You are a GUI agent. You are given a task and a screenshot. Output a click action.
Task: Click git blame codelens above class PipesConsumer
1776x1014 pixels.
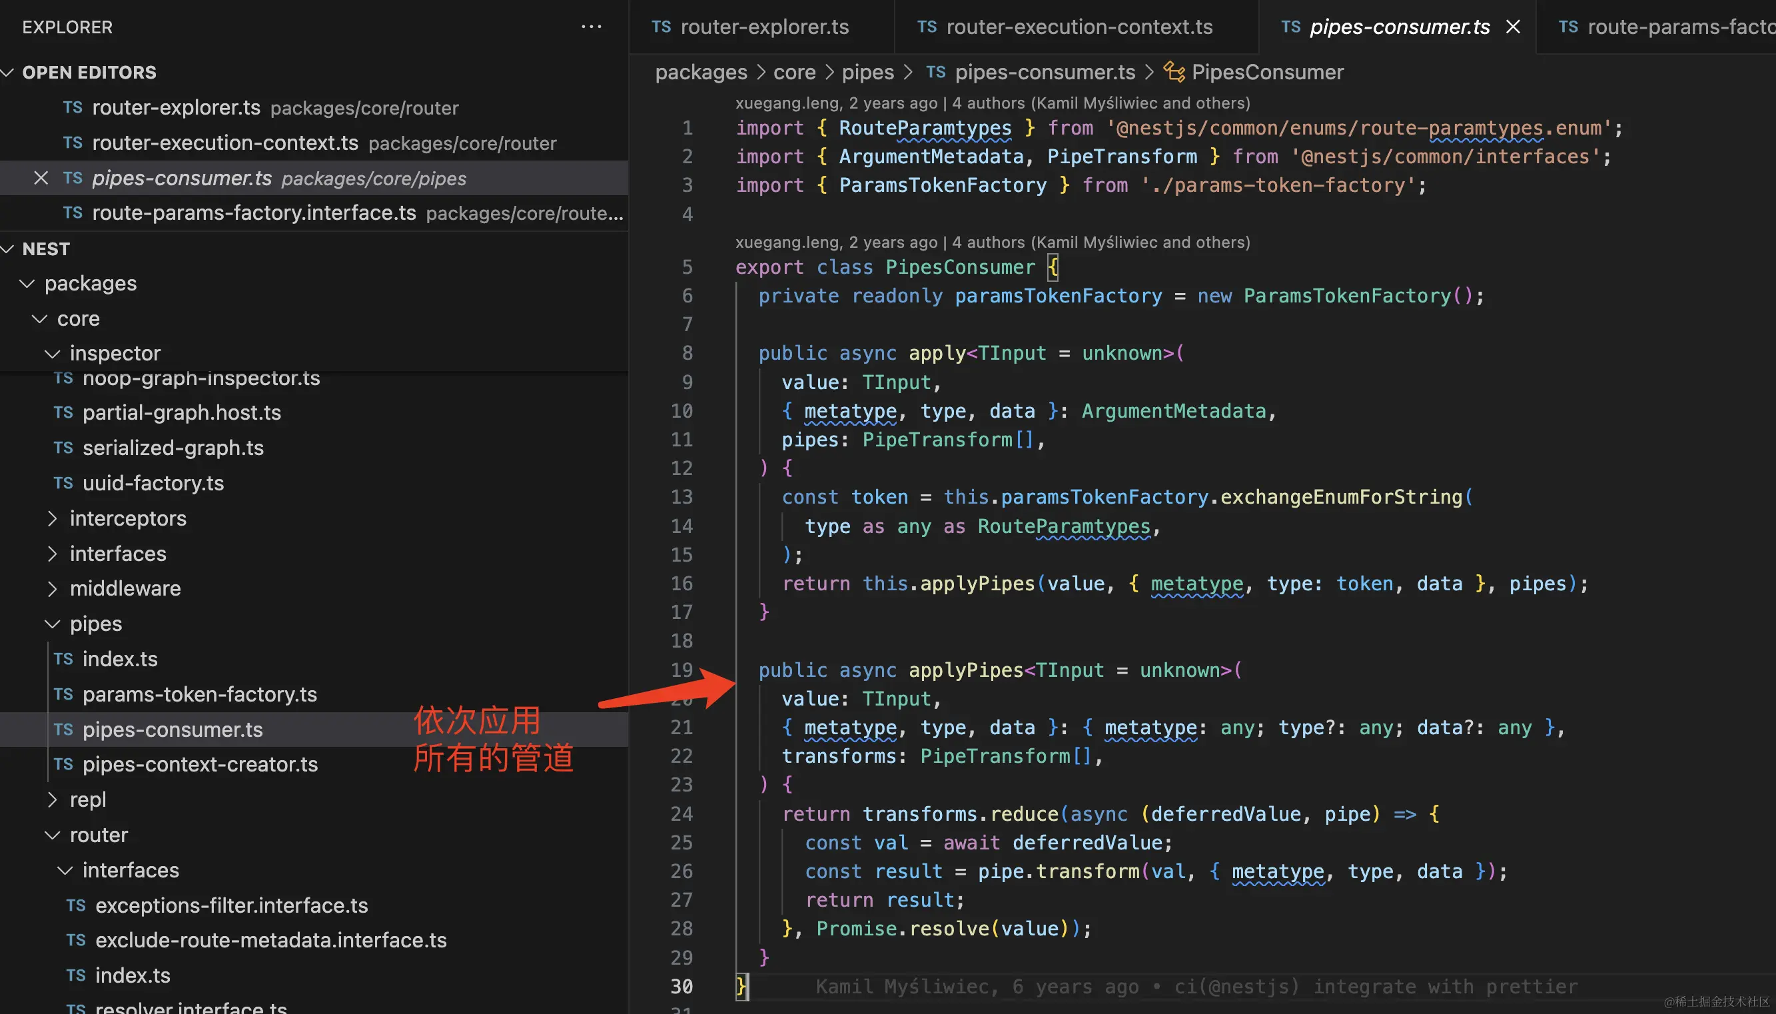993,243
